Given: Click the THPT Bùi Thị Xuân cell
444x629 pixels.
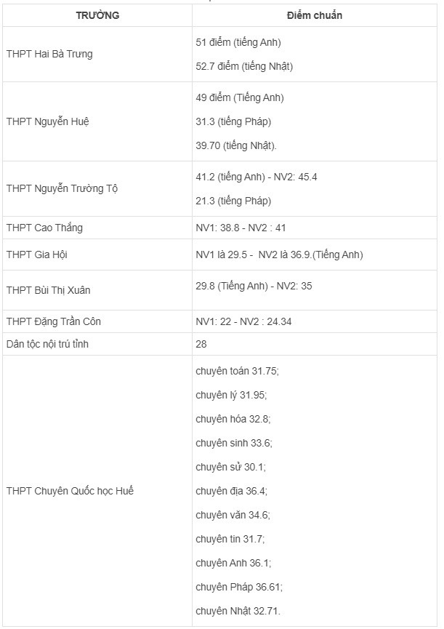Looking at the screenshot, I should point(48,290).
